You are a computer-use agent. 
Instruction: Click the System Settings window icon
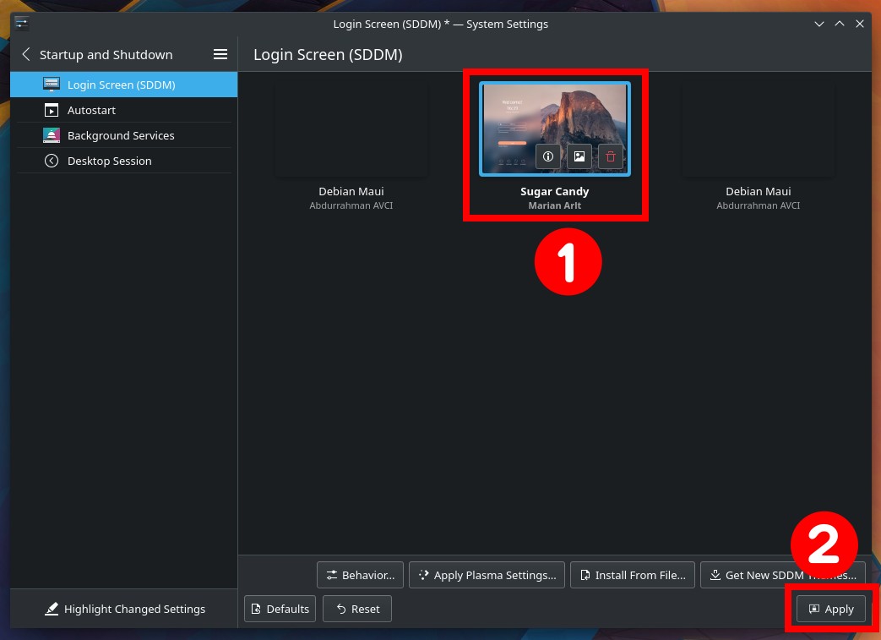(21, 24)
